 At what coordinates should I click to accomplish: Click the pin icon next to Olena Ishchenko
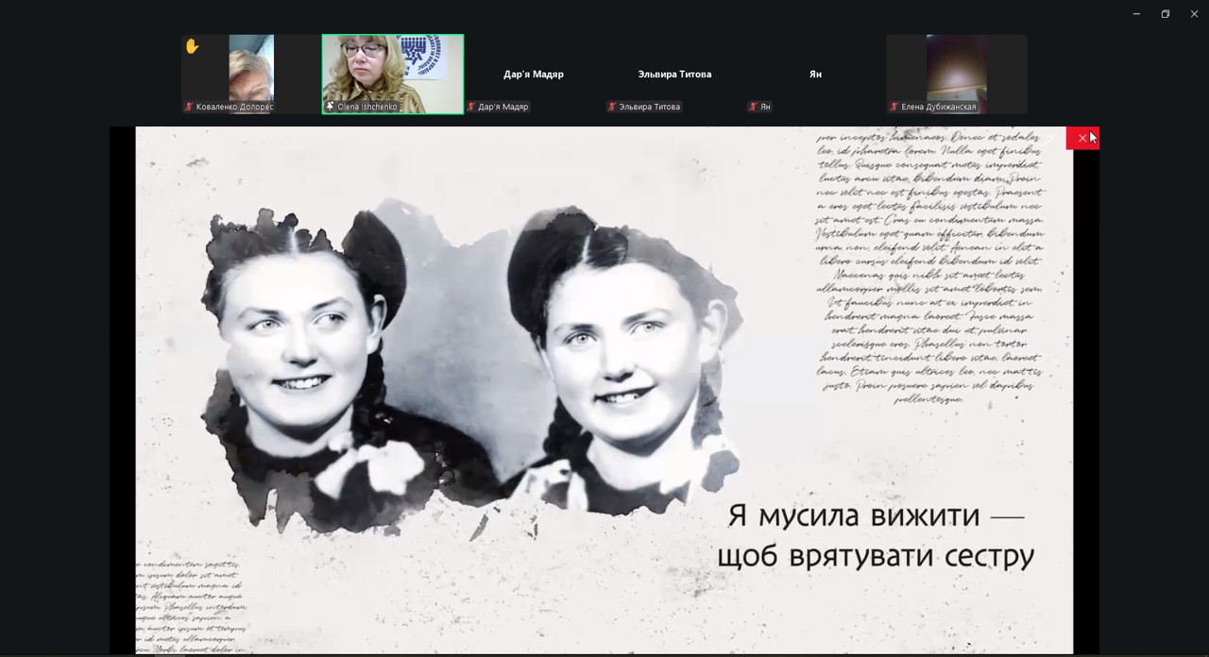330,107
